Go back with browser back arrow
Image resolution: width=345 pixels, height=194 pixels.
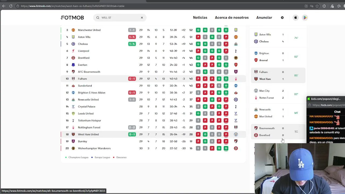(4, 6)
